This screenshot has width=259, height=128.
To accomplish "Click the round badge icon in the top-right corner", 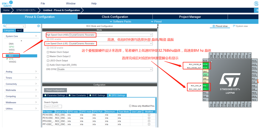I will pos(257,4).
